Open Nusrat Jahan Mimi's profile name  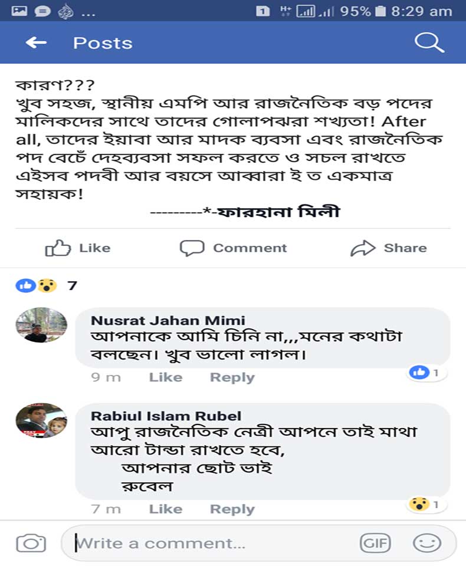coord(168,321)
